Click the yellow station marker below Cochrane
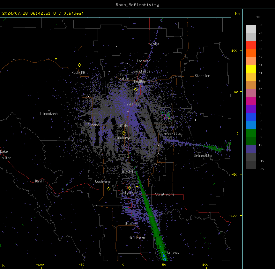Screen dimensions: 275x269 pyautogui.click(x=108, y=188)
